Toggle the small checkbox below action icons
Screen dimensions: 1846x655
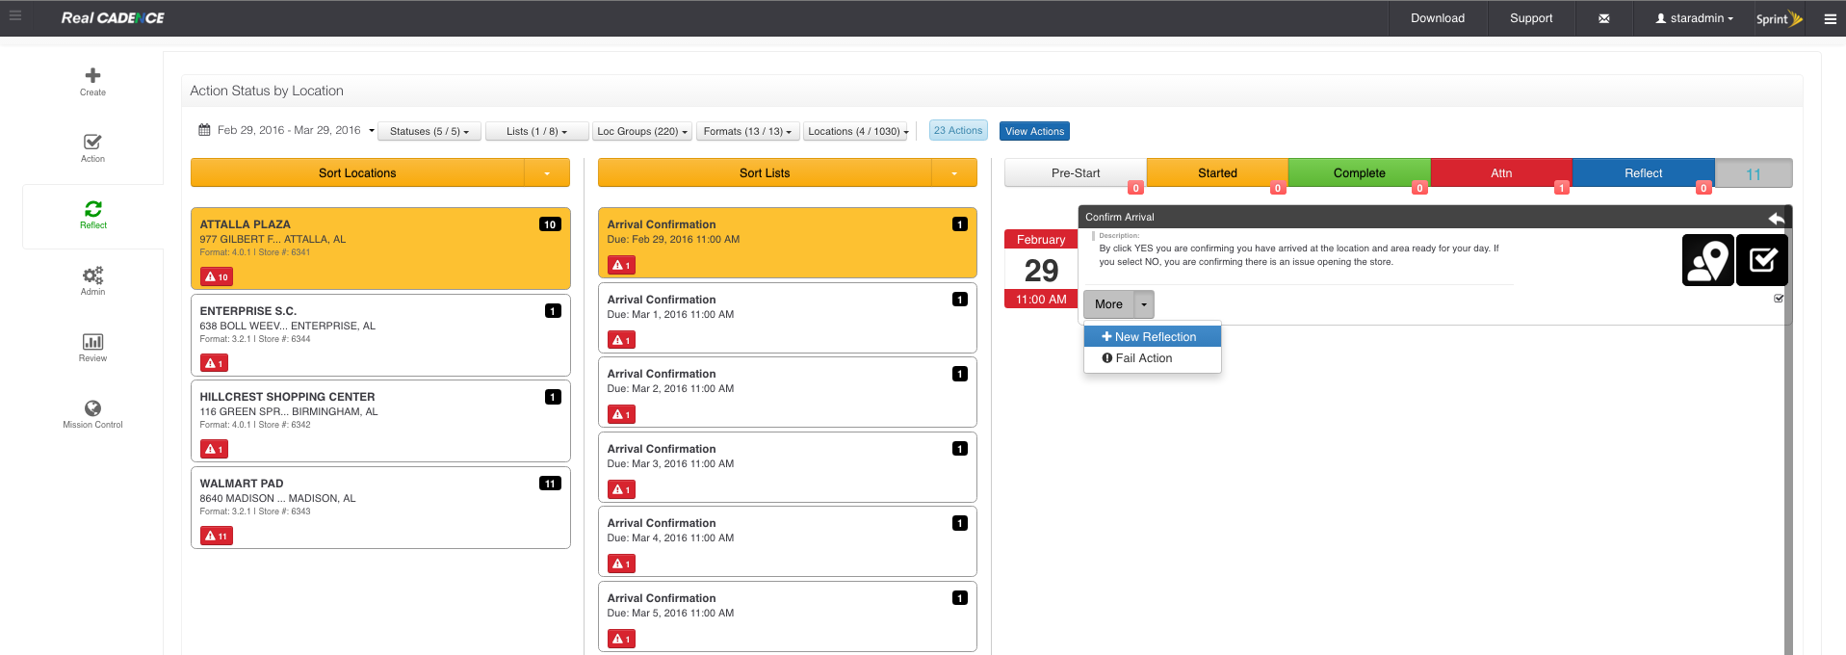coord(1779,299)
